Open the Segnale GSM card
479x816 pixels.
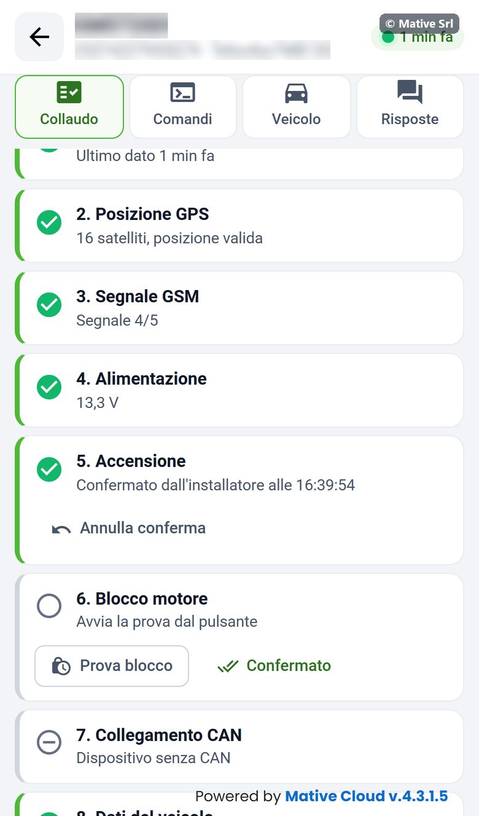point(240,308)
